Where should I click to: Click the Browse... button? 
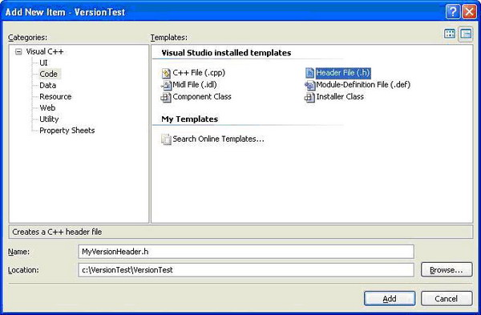click(x=447, y=270)
